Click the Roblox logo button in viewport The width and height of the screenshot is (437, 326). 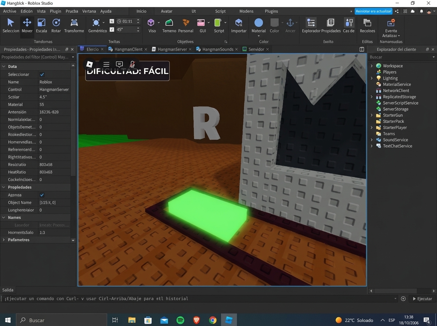tap(90, 64)
